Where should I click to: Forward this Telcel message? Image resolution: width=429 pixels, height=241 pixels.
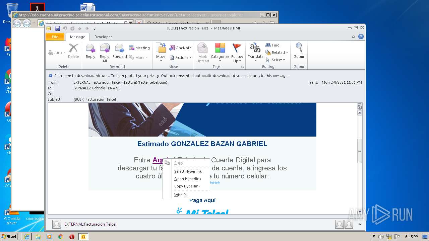pos(120,52)
